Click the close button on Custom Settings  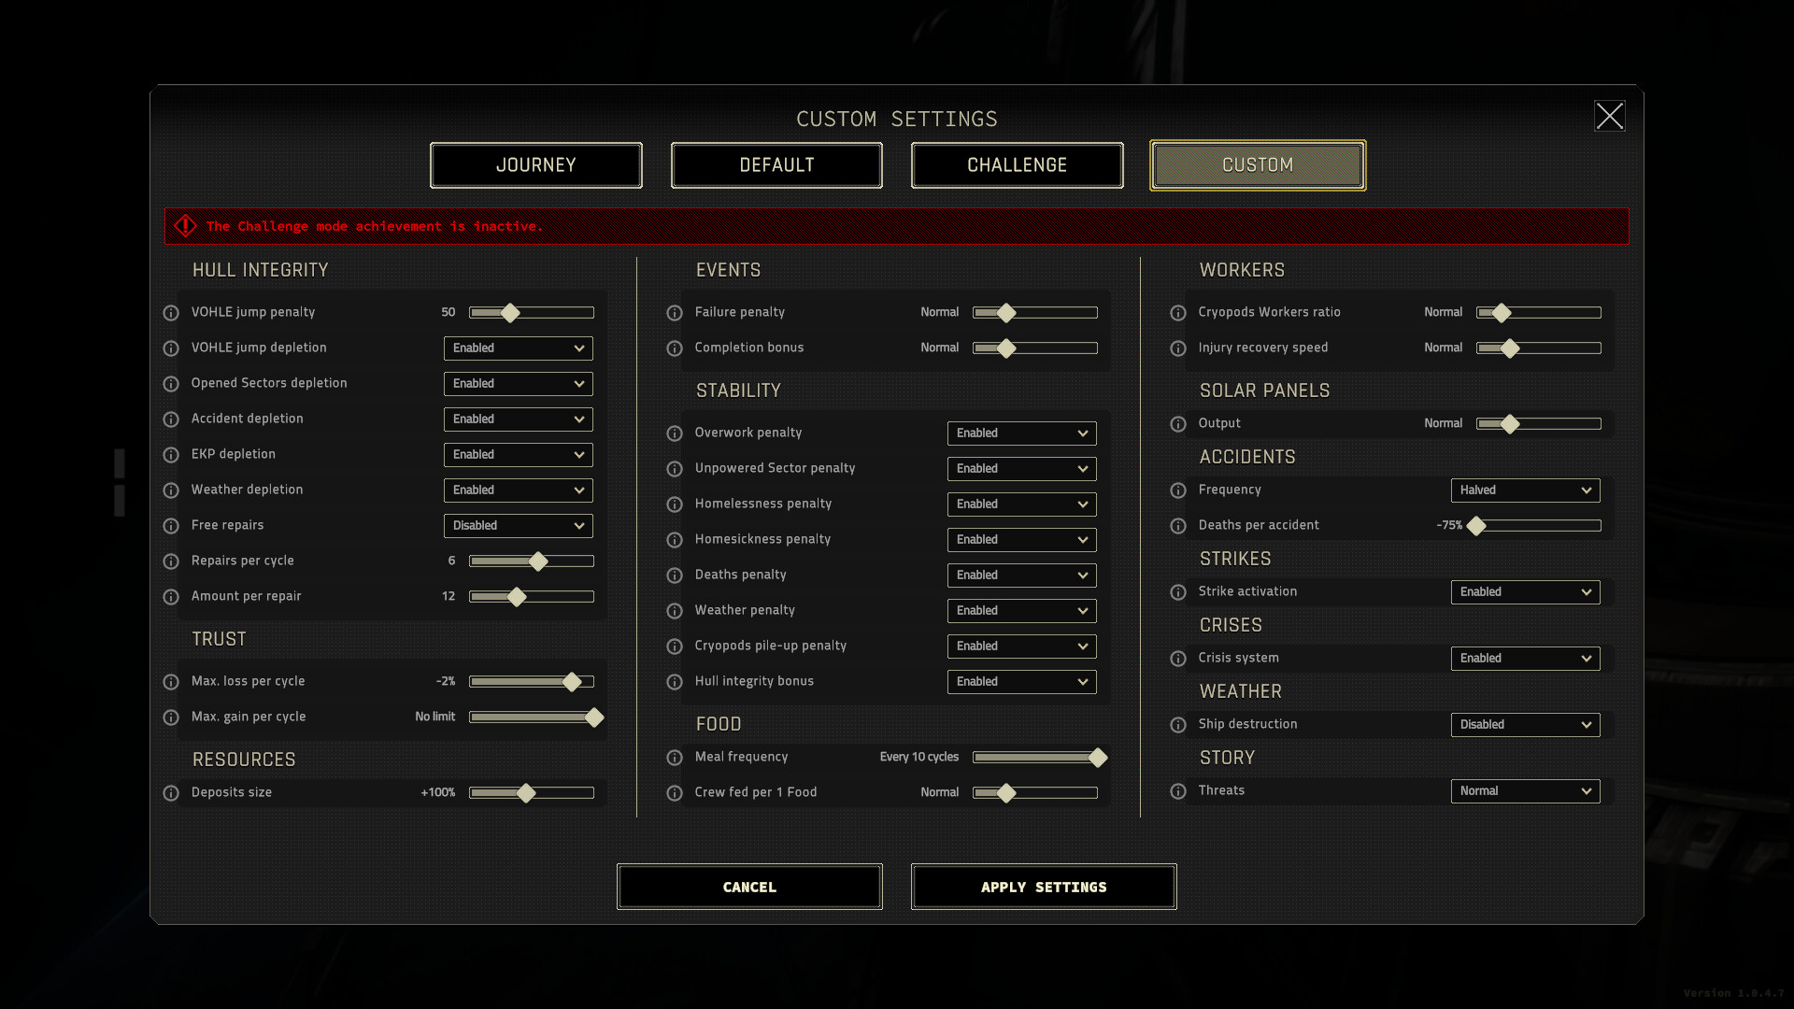pos(1609,116)
